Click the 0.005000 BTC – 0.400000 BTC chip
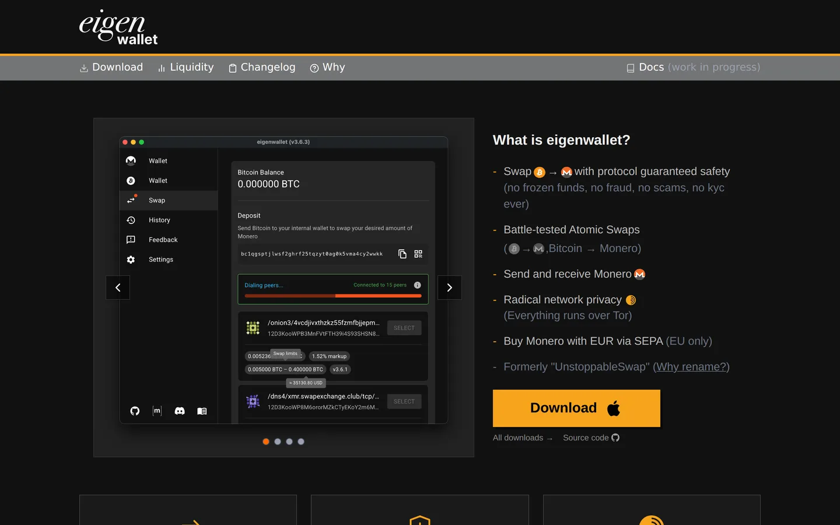The height and width of the screenshot is (525, 840). [x=285, y=369]
